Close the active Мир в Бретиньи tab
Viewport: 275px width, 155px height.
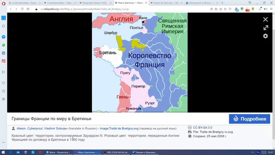[146, 3]
